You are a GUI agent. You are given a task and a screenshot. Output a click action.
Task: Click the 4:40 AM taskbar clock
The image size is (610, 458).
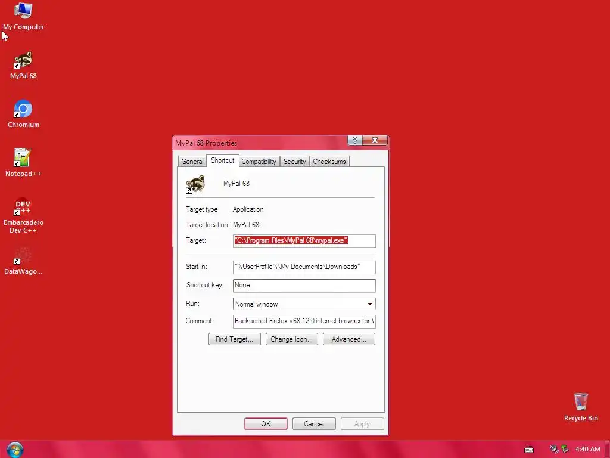click(x=588, y=450)
